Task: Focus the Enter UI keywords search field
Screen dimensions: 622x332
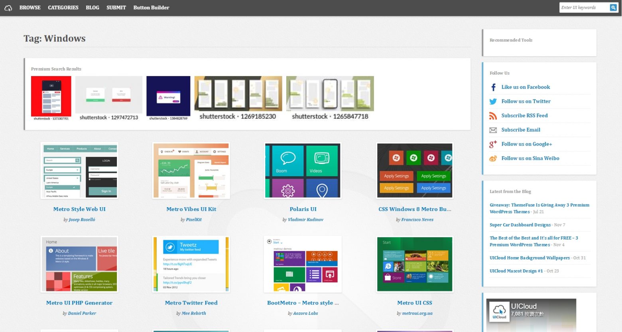Action: (x=584, y=8)
